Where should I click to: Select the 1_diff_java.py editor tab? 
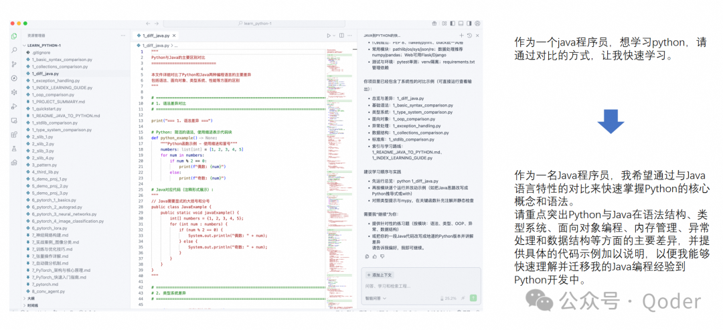(x=156, y=35)
